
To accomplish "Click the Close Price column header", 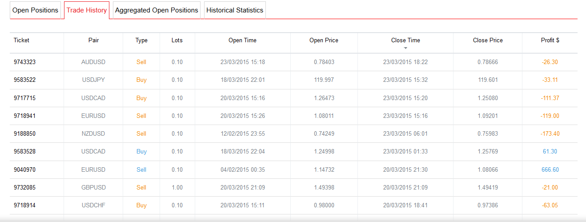I will (488, 40).
